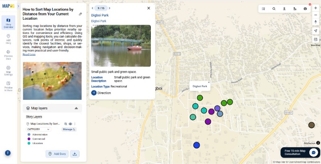321x164 pixels.
Task: Click the Manage button
Action: click(x=69, y=130)
